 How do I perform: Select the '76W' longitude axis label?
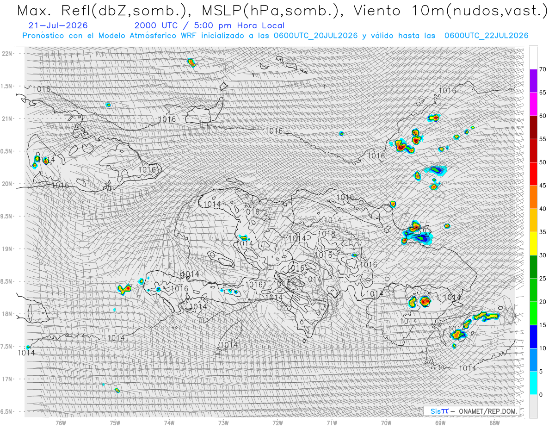point(61,423)
